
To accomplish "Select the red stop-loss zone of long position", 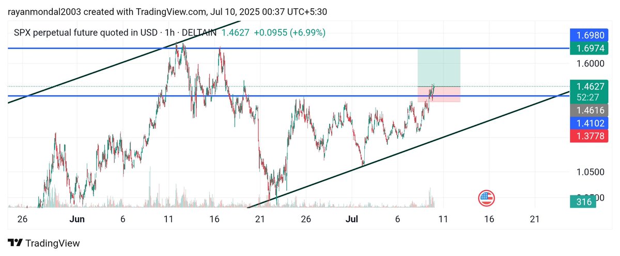I will (439, 94).
